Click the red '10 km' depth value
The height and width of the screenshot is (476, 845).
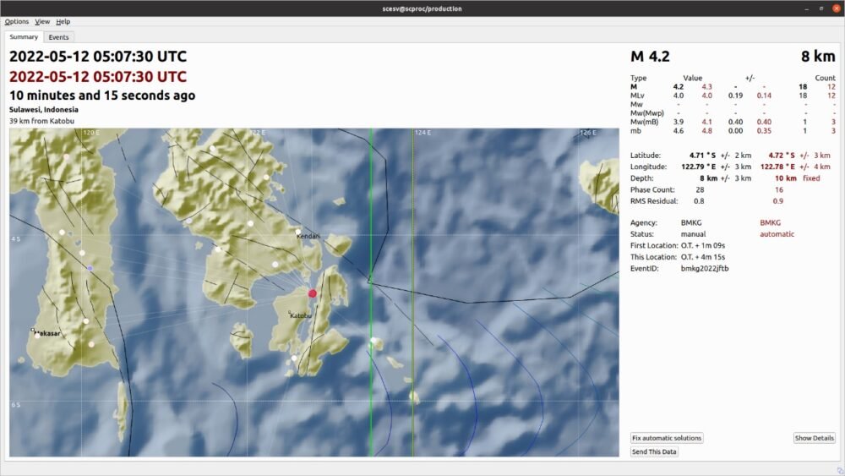(x=786, y=178)
